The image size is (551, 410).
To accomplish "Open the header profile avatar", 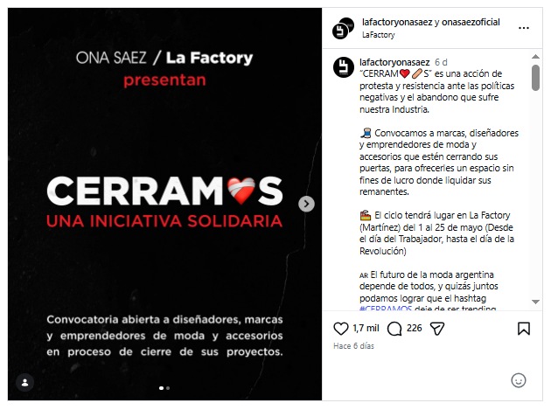I will 343,28.
